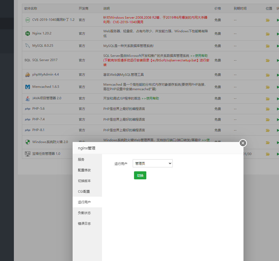The width and height of the screenshot is (279, 261).
Task: Open folder location for phpMyAdmin 4.4
Action: click(x=268, y=75)
